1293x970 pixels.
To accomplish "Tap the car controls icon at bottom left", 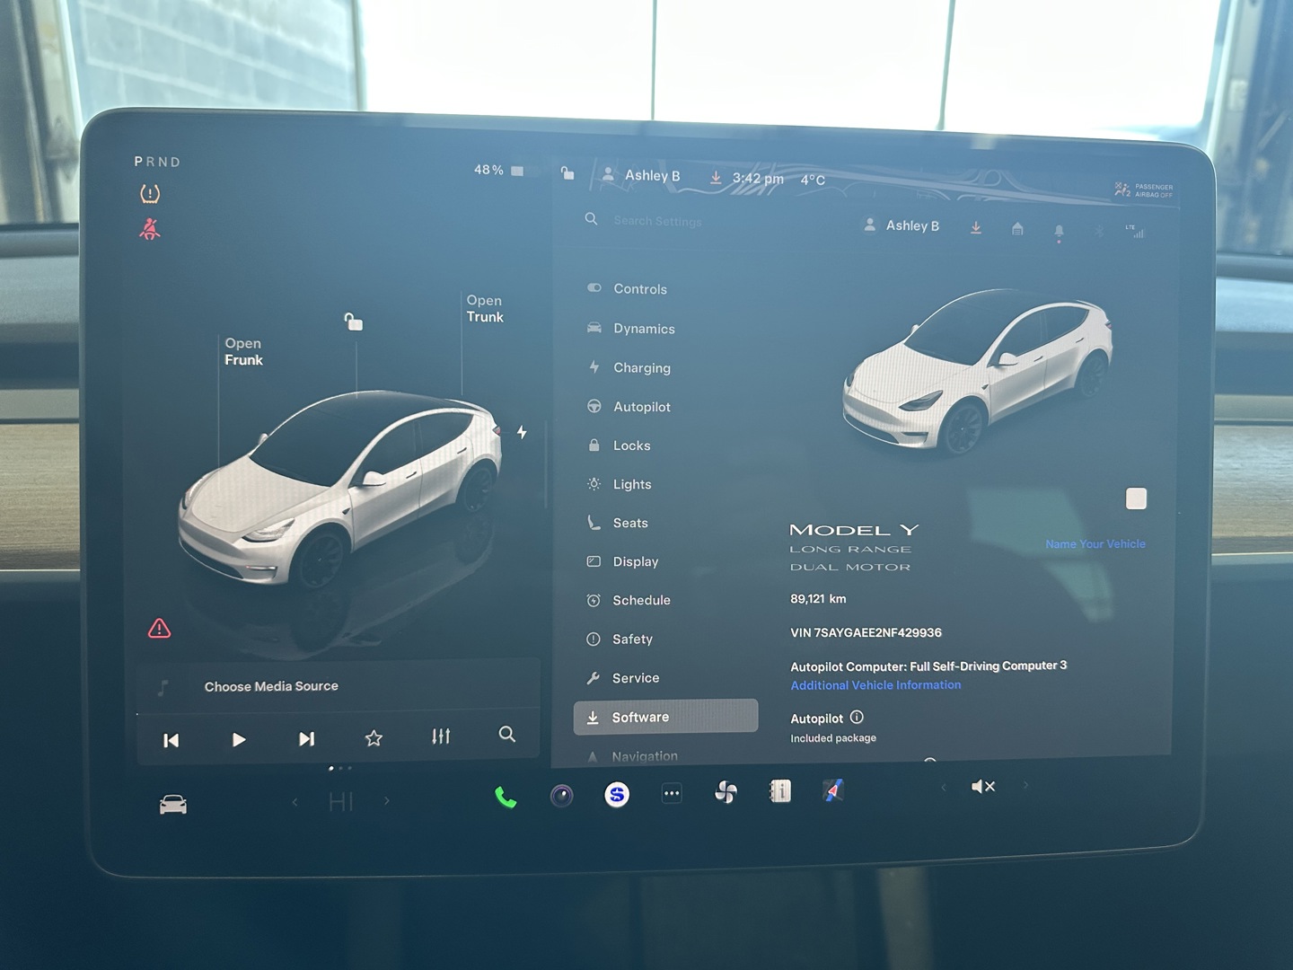I will pyautogui.click(x=173, y=805).
